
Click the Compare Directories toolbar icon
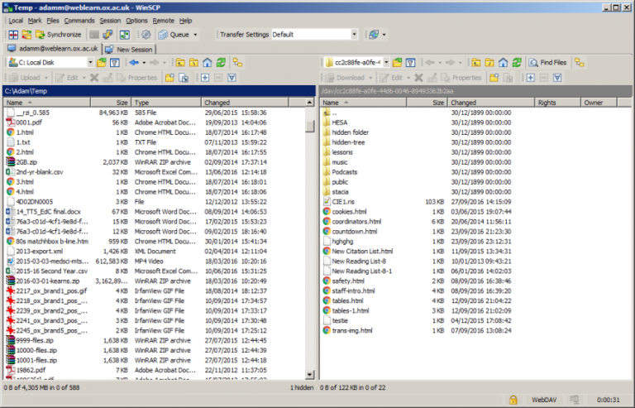[13, 35]
